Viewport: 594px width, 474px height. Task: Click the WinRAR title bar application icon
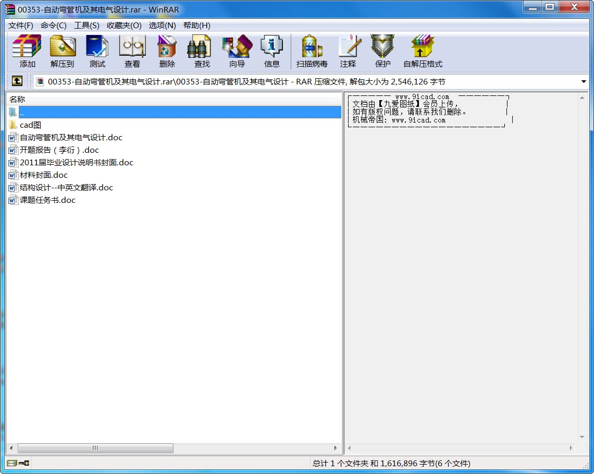10,9
